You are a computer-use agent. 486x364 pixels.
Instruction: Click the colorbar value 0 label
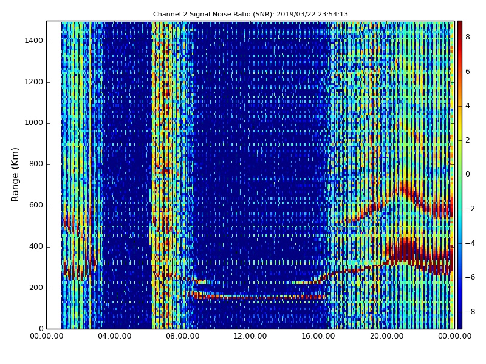(x=468, y=175)
